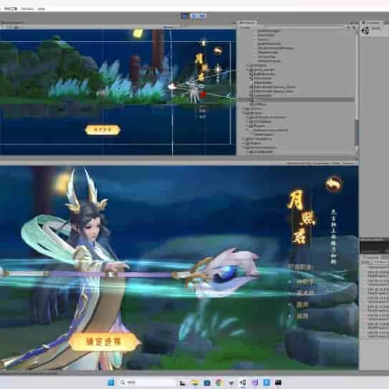Switch to the Inspector tab
389x389 pixels.
pos(373,22)
